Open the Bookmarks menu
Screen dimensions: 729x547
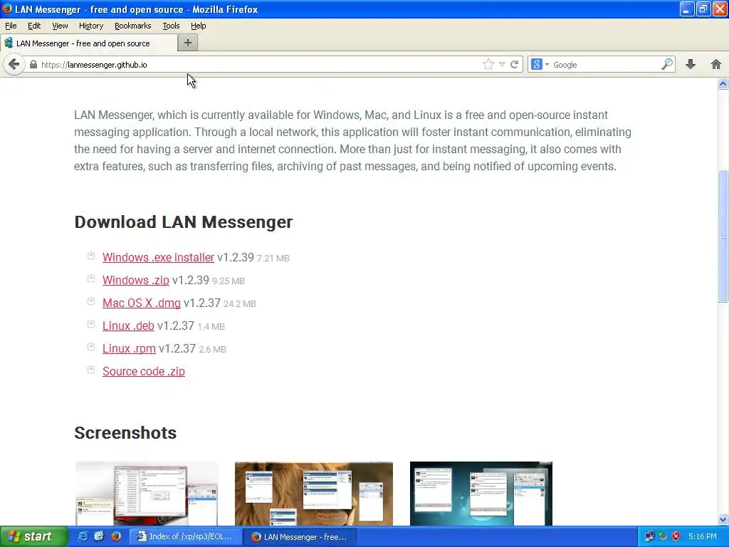(x=133, y=26)
